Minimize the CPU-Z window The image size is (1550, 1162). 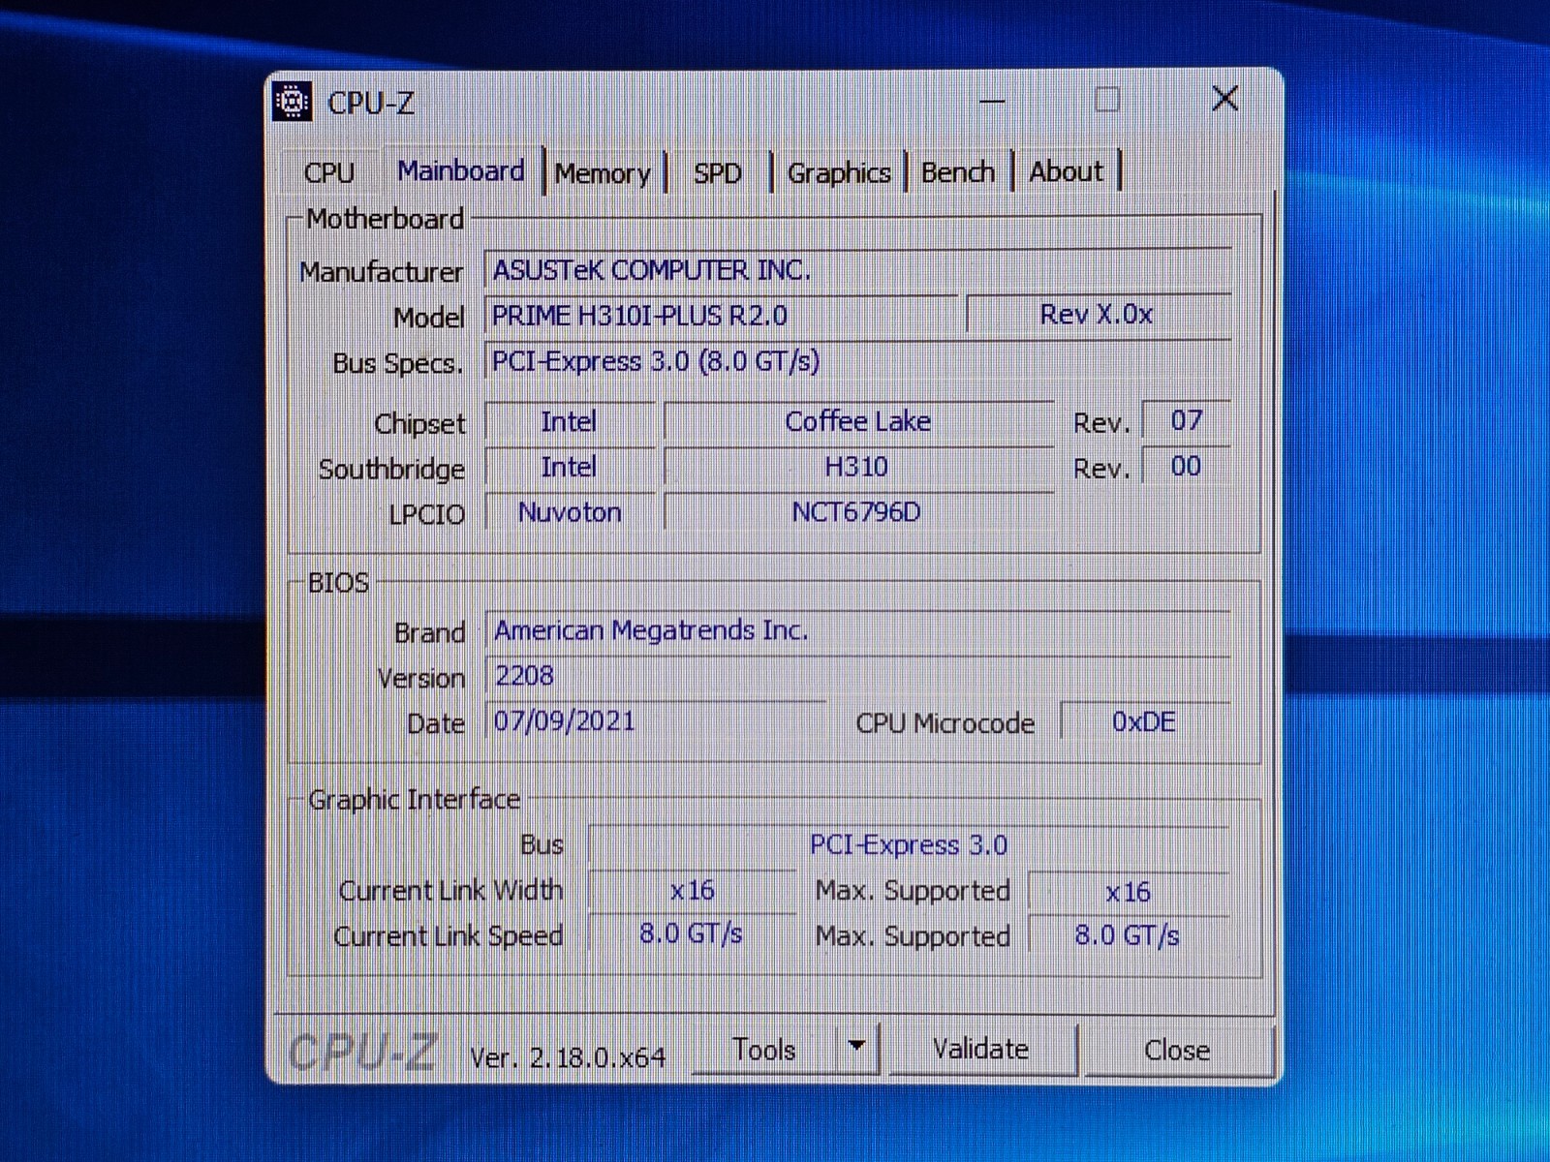992,100
